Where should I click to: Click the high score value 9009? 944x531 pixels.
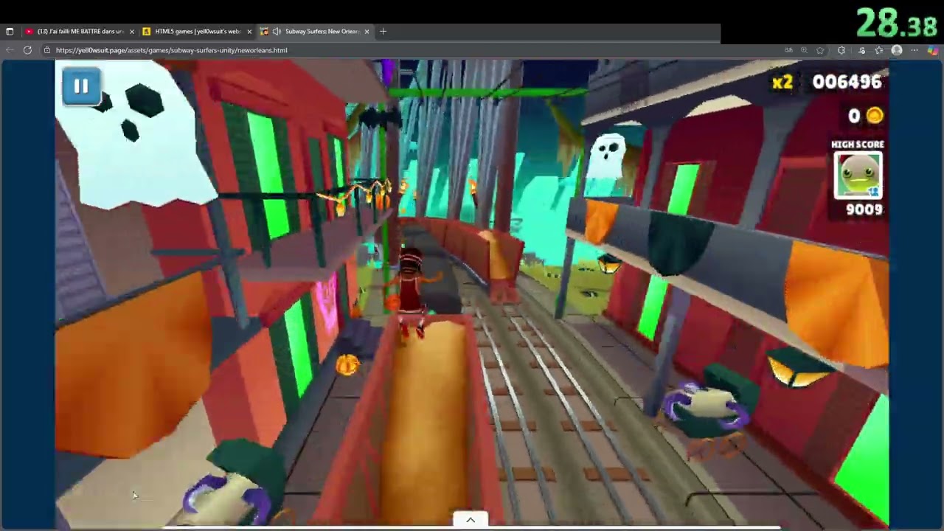(x=864, y=209)
